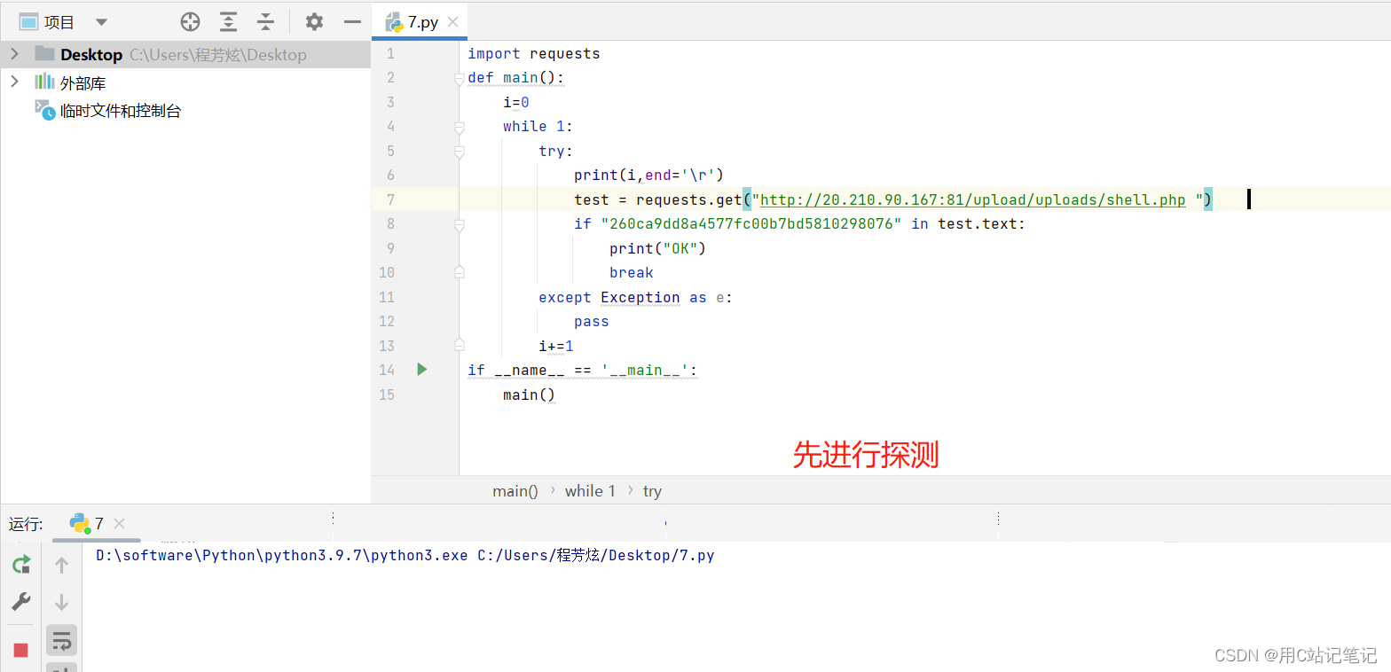1391x672 pixels.
Task: Select the 项目 panel title
Action: pos(59,22)
